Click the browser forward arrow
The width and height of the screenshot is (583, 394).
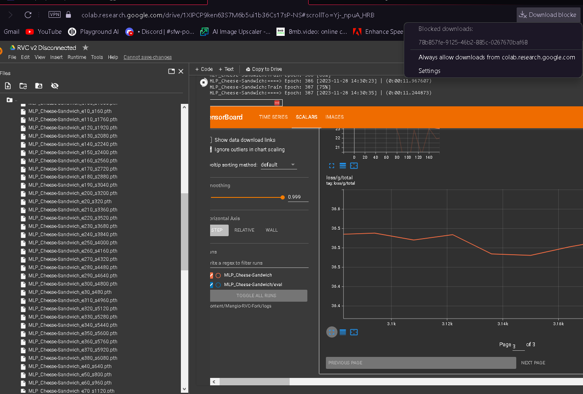[10, 15]
